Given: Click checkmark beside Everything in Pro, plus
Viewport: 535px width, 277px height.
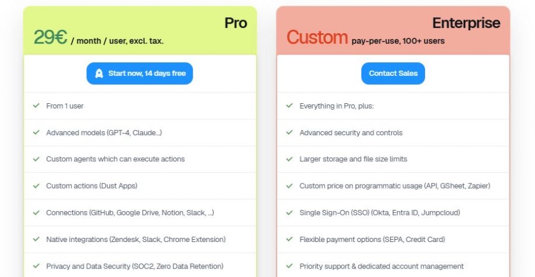Looking at the screenshot, I should pos(289,106).
